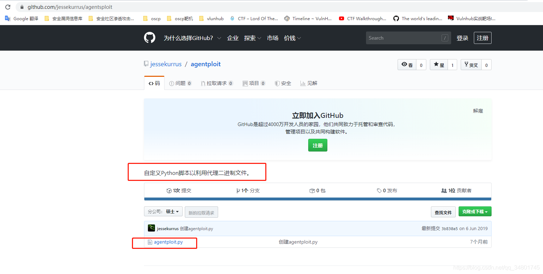The height and width of the screenshot is (274, 543).
Task: Expand the 价钱 navigation dropdown
Action: click(x=292, y=38)
